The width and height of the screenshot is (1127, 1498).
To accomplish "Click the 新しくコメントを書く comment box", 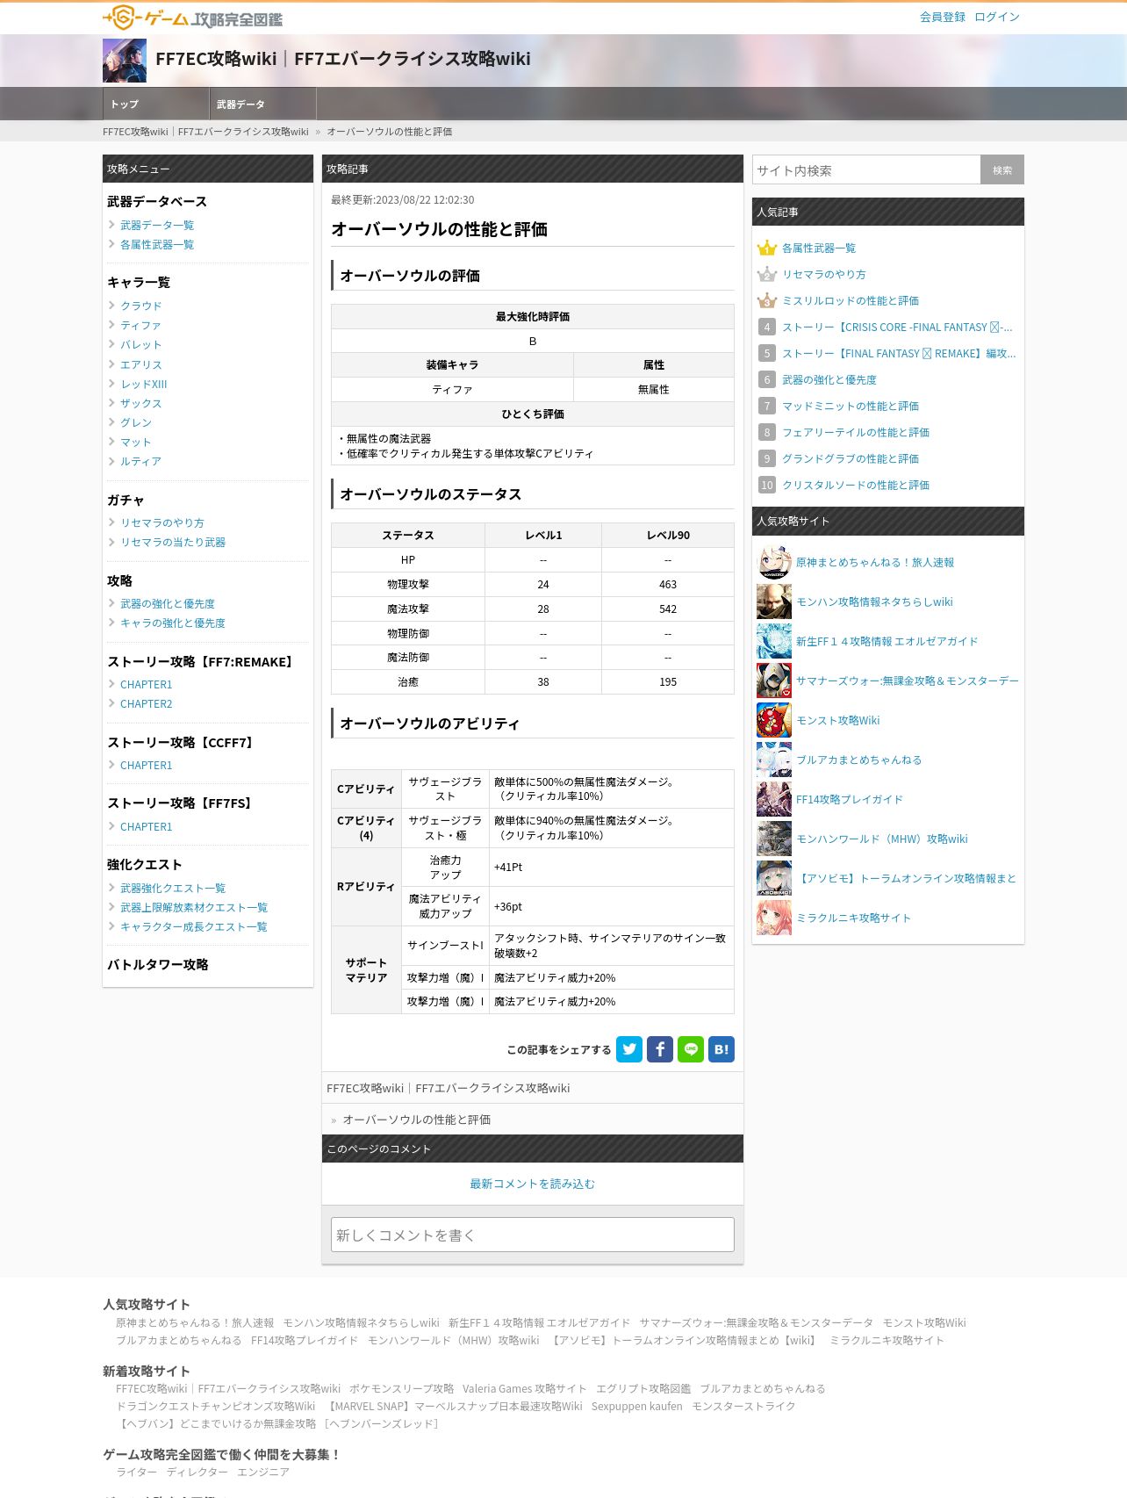I will point(533,1235).
